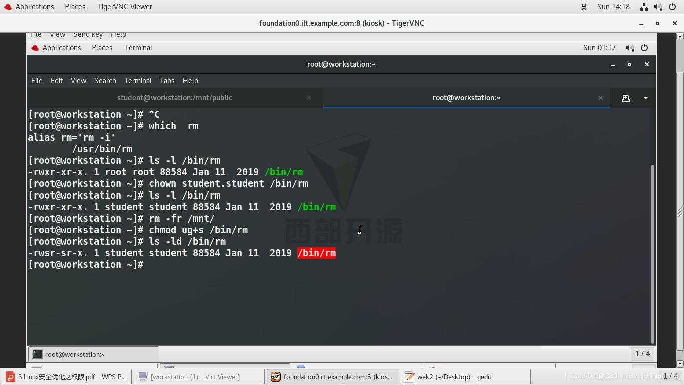The image size is (684, 385).
Task: Minimize the root@workstation terminal window
Action: [x=613, y=65]
